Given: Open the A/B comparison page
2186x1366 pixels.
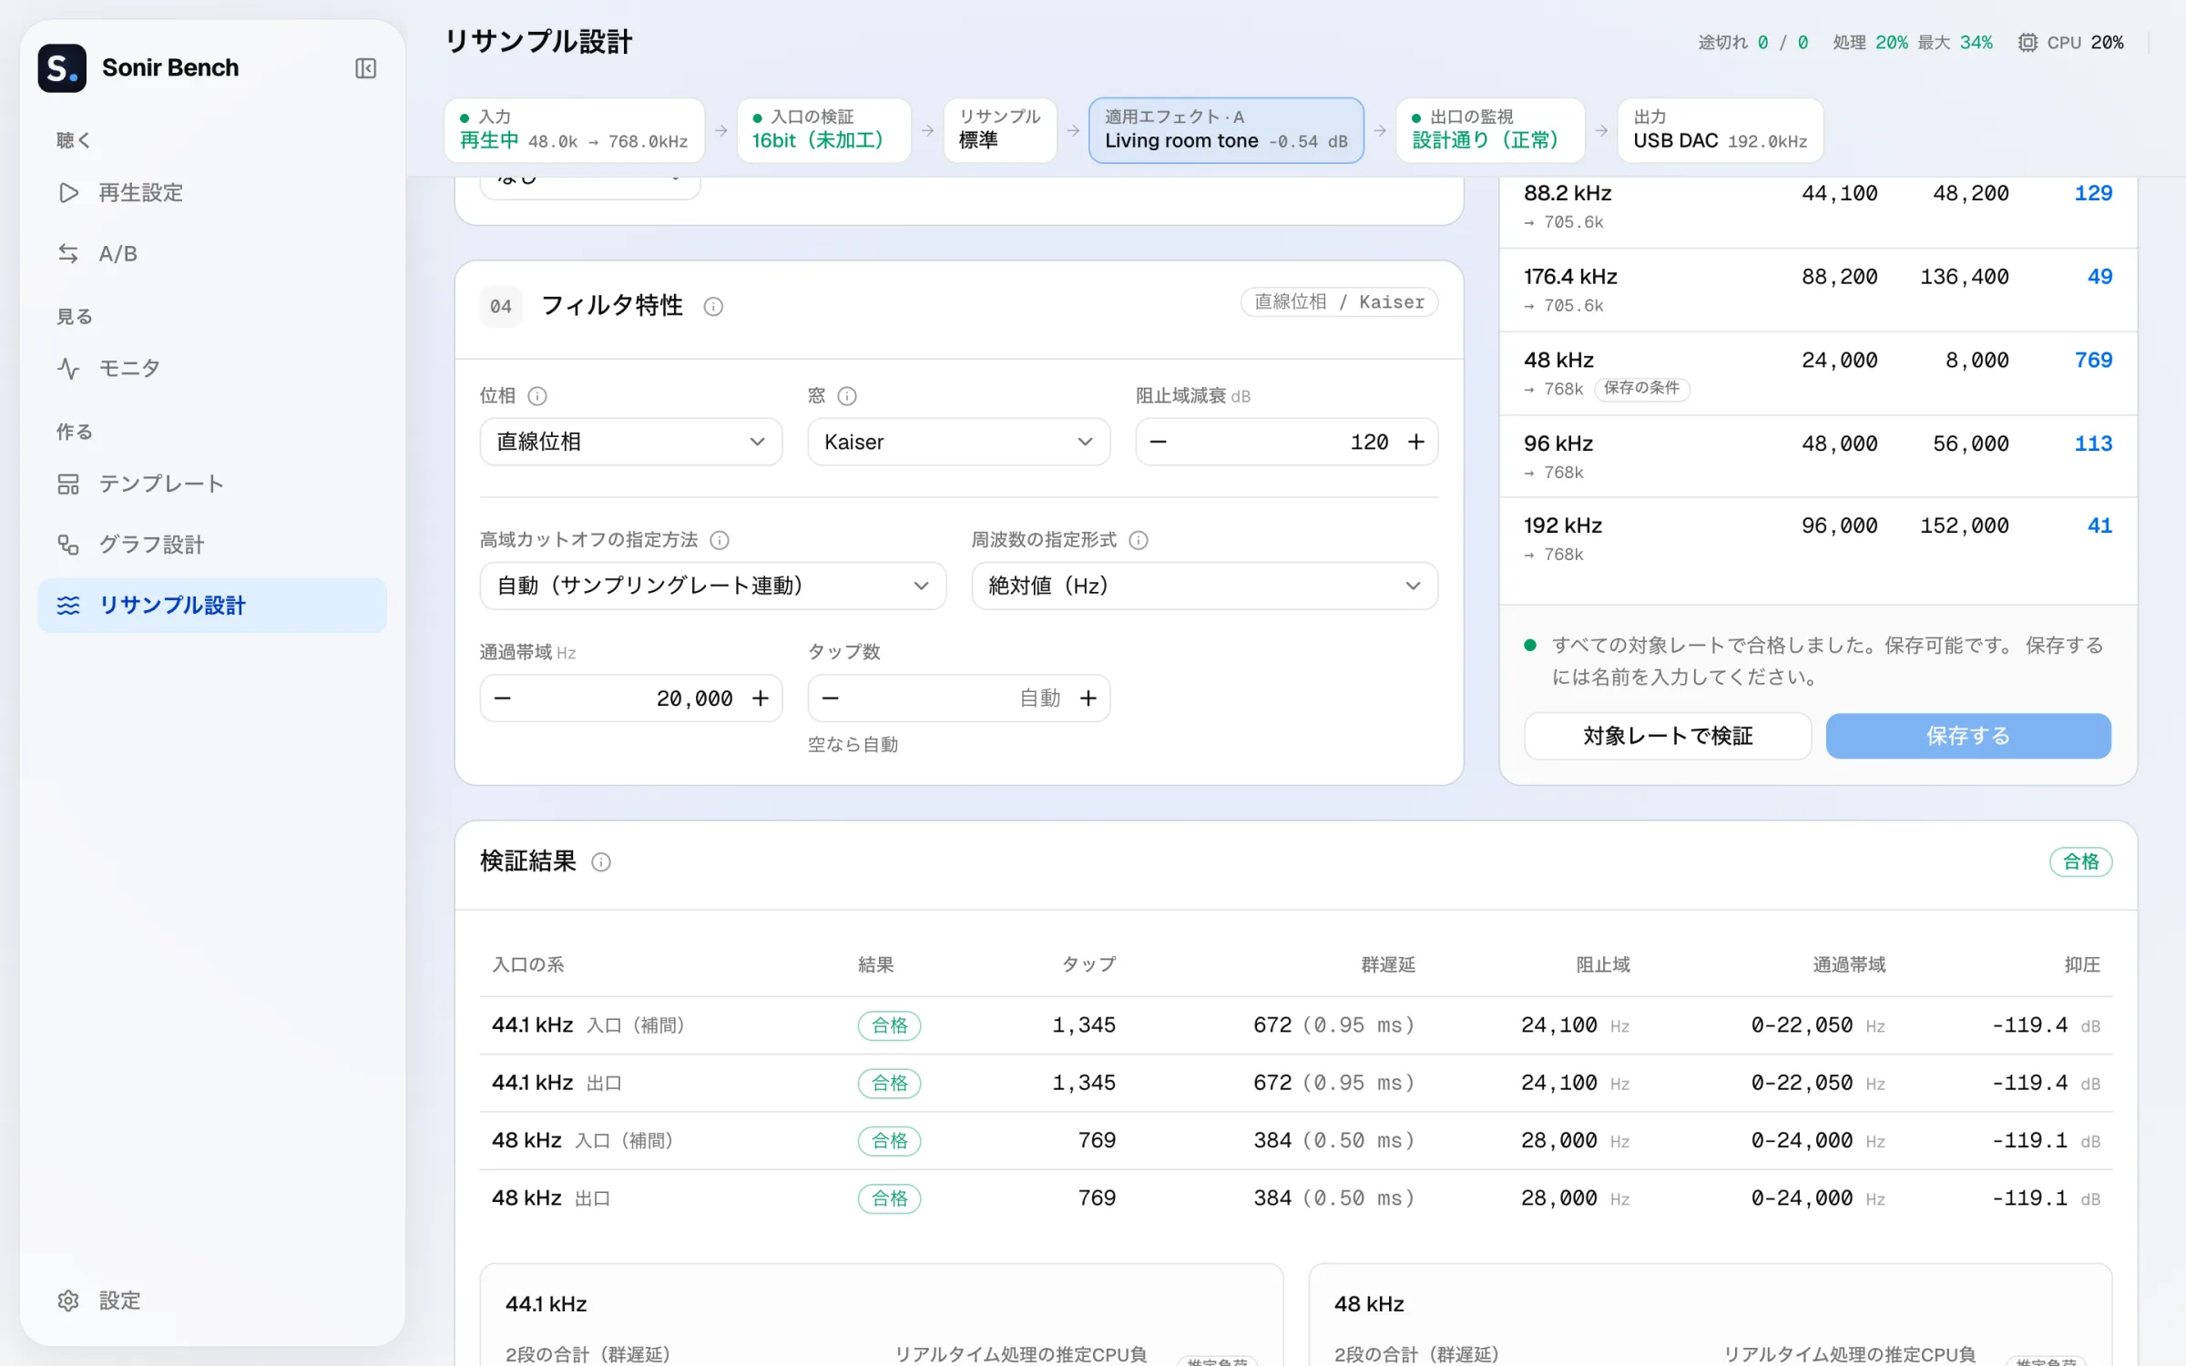Looking at the screenshot, I should (x=212, y=254).
